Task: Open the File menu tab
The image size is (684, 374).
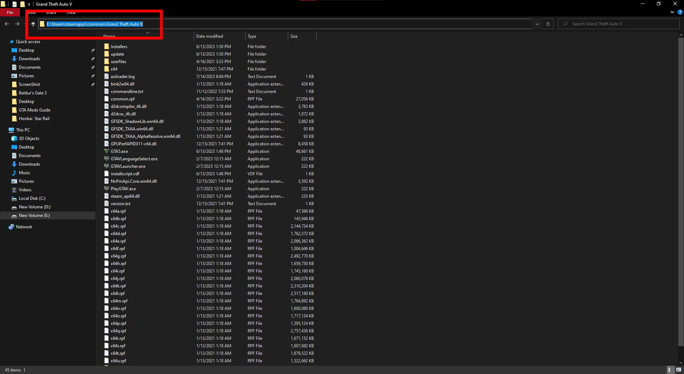Action: [x=10, y=12]
